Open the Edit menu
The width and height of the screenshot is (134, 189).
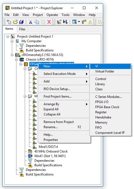16,15
